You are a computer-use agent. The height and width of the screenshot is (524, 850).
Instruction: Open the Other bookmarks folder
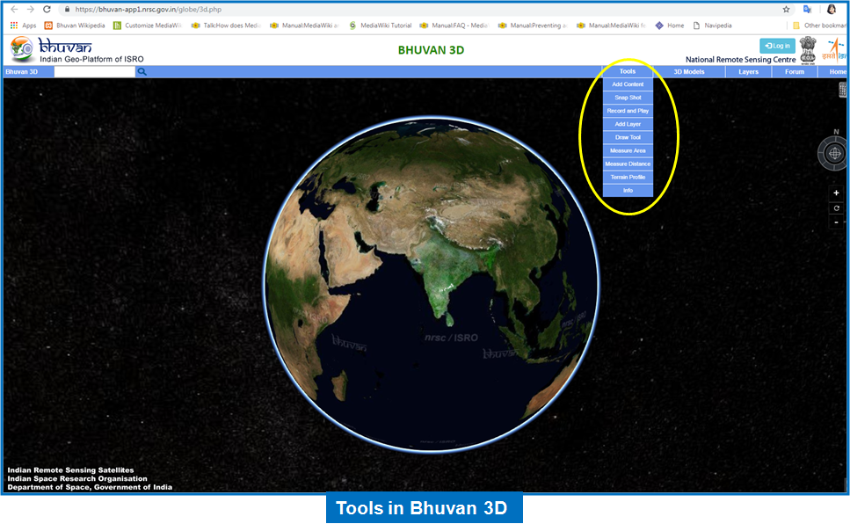819,25
